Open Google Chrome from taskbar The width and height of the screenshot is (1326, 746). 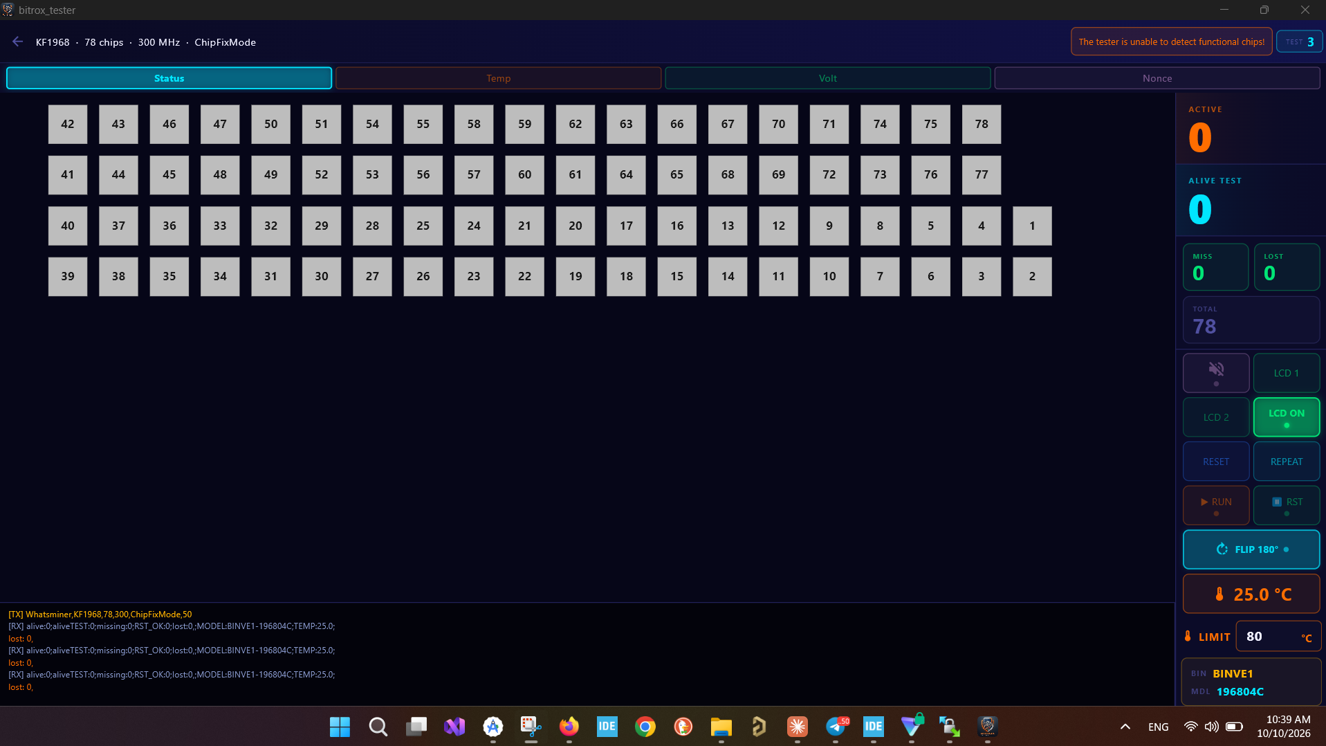[645, 727]
